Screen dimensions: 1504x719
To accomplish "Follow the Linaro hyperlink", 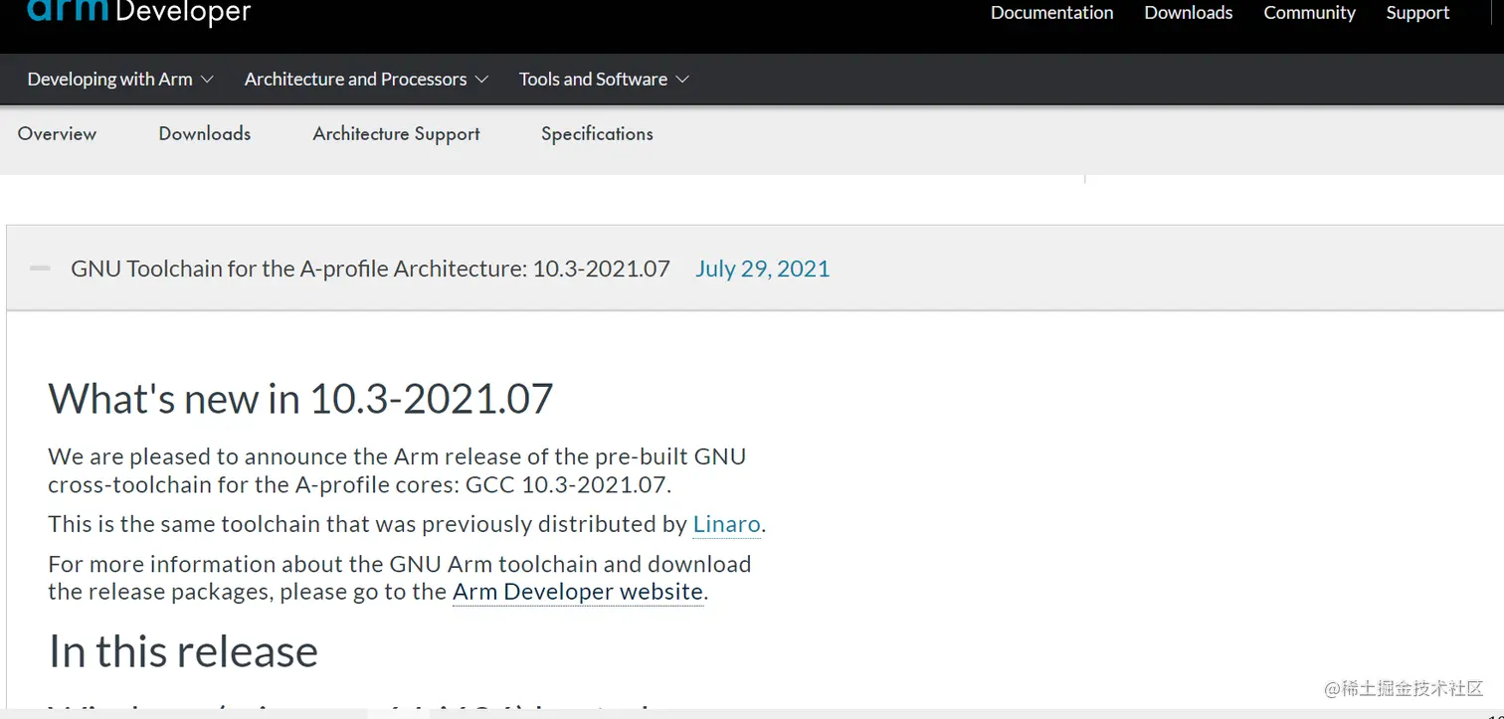I will pyautogui.click(x=726, y=524).
